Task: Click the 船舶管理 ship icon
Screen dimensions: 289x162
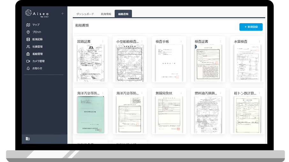Action: point(28,54)
